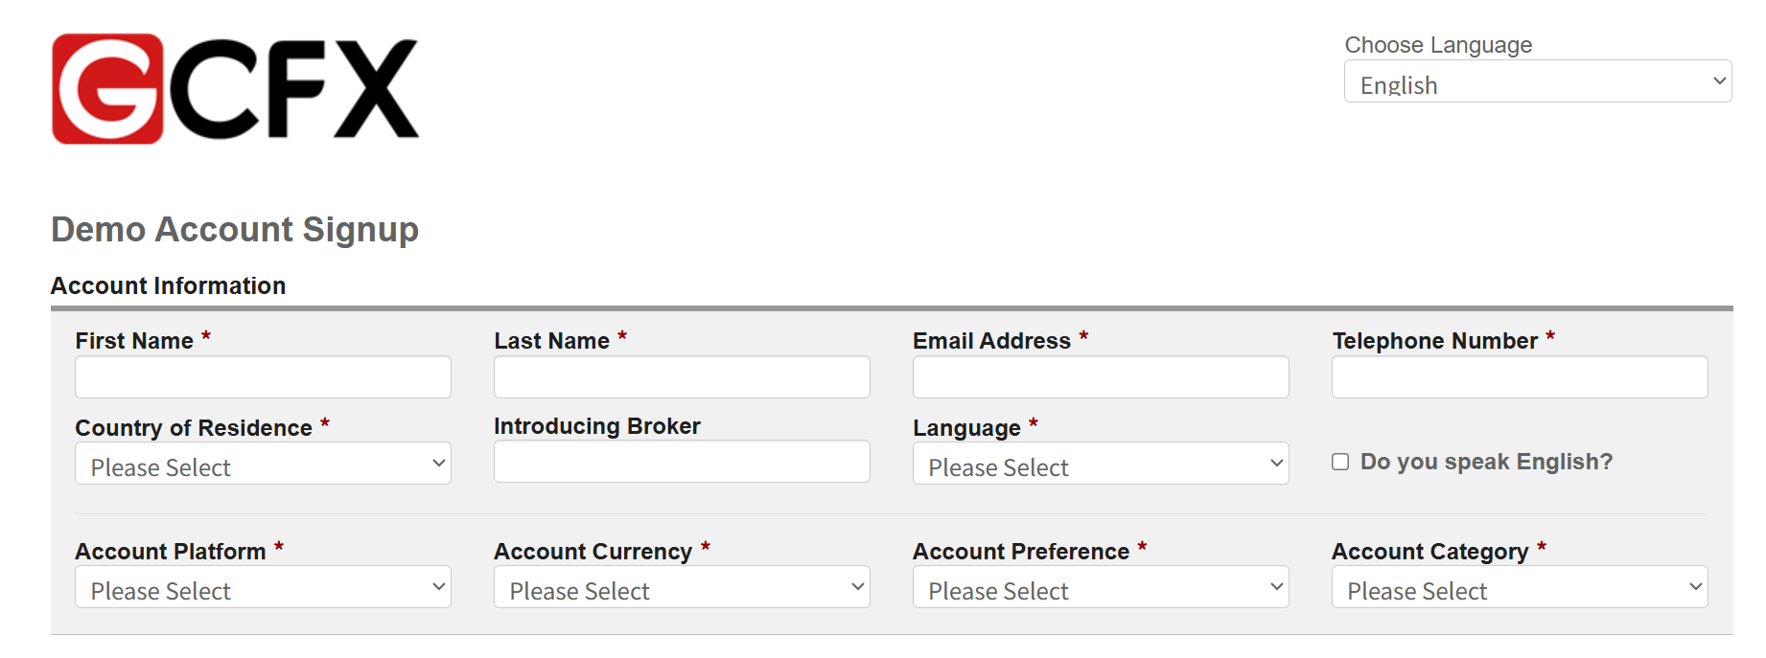Viewport: 1766px width, 658px height.
Task: Open the Choose Language dropdown
Action: (1537, 81)
